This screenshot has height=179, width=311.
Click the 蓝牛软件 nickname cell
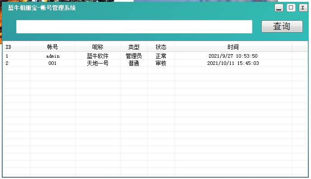point(98,56)
